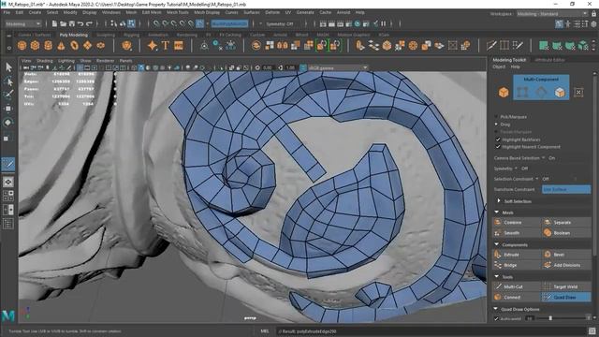Click the Quad Draw tool button
Viewport: 599px width, 337px height.
pyautogui.click(x=566, y=297)
